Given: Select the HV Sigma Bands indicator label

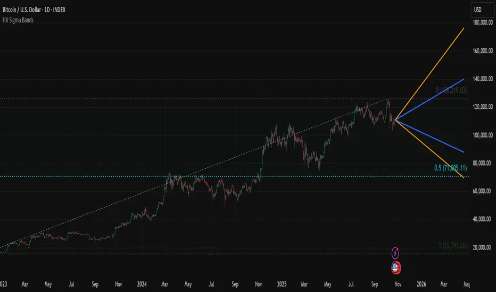Looking at the screenshot, I should coord(18,20).
